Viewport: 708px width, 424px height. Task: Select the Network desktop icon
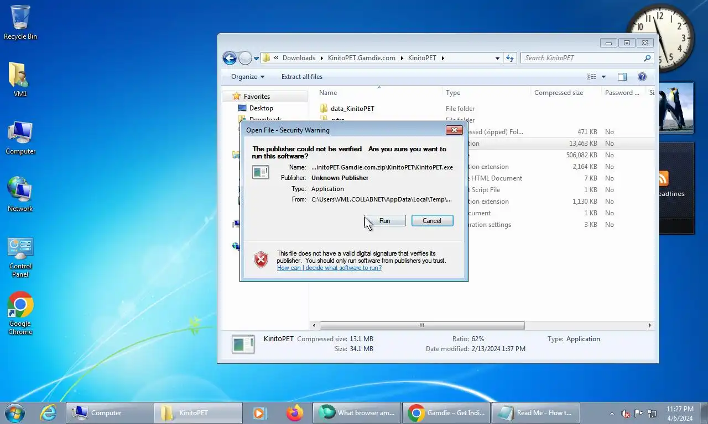point(20,194)
